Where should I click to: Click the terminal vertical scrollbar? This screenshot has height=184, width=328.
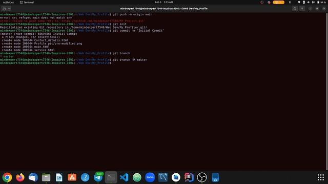(x=327, y=91)
